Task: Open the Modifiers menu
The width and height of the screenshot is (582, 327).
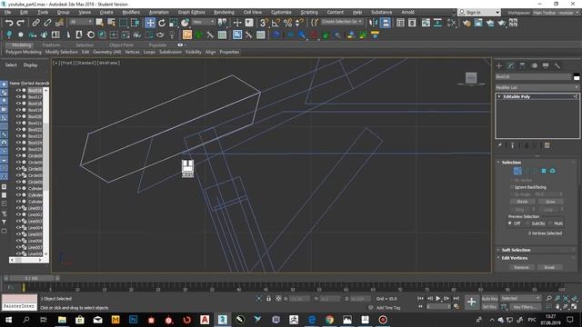Action: coord(131,12)
